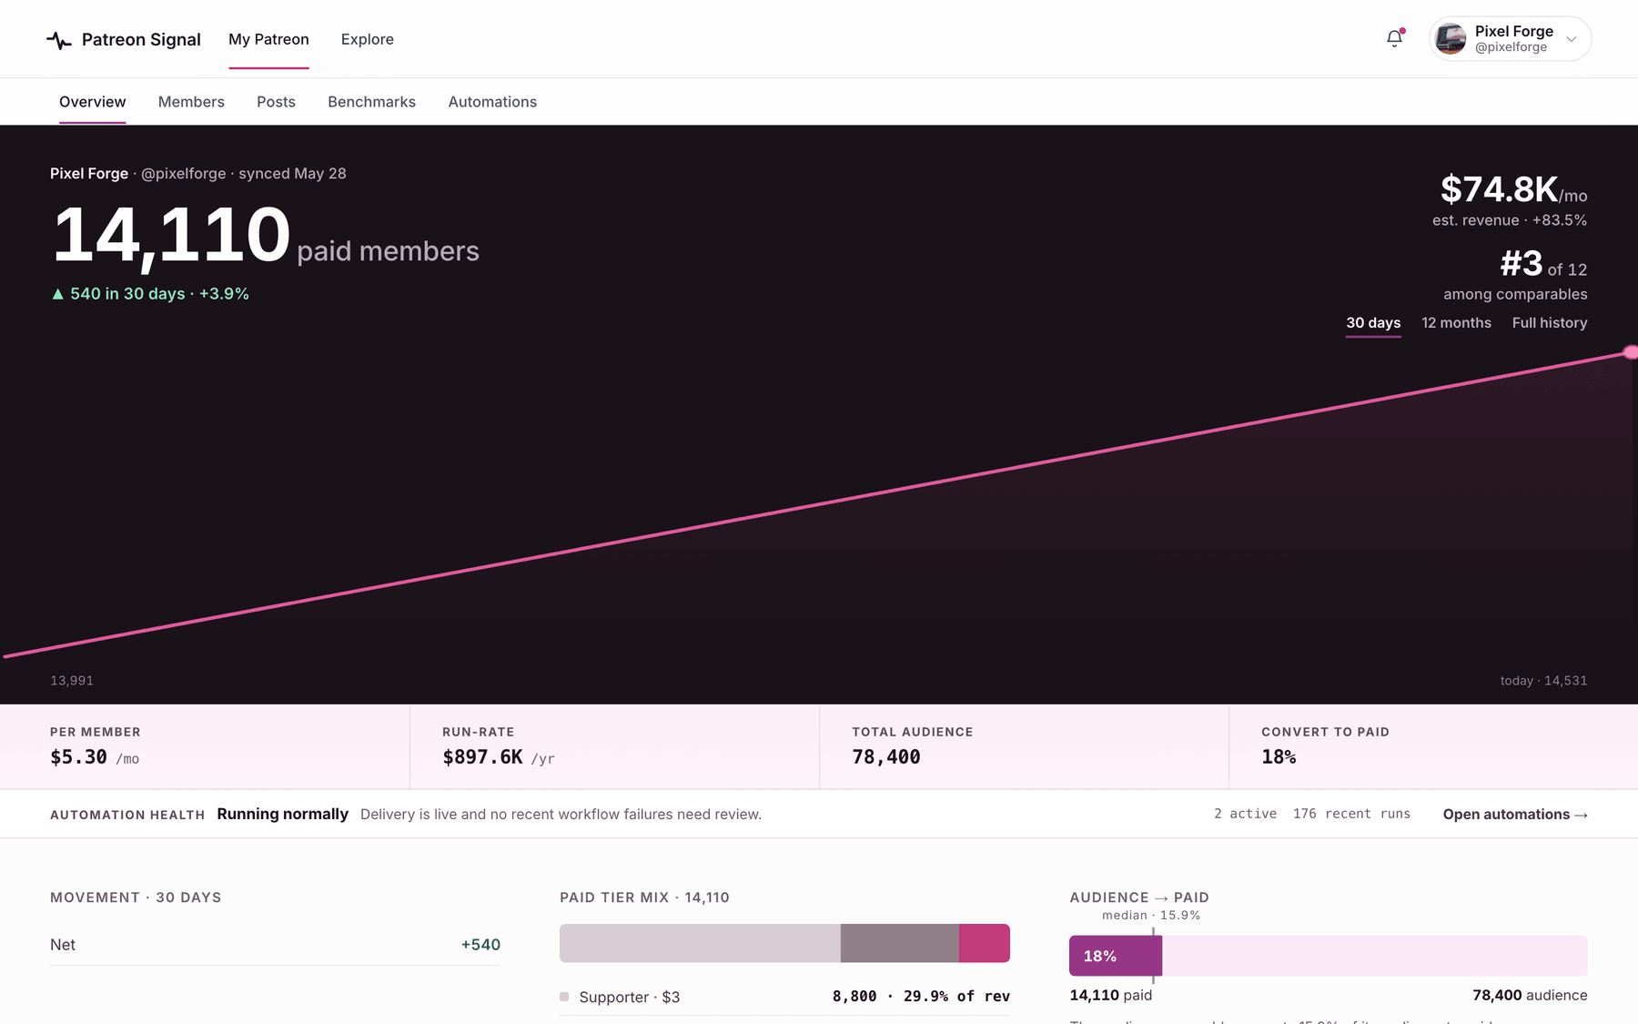Open the My Patreon tab
The width and height of the screenshot is (1638, 1024).
point(268,39)
